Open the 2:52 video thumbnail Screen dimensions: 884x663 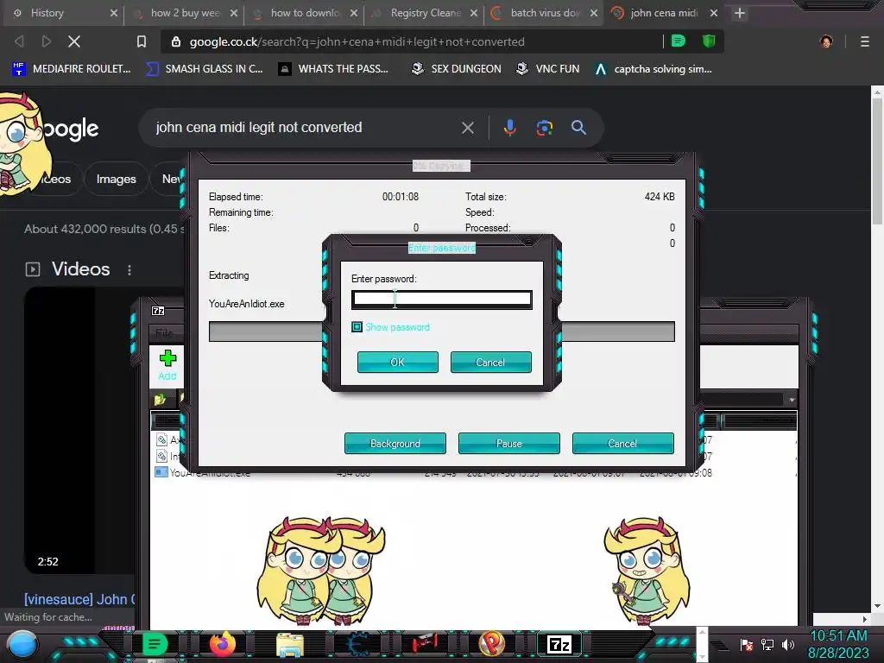point(79,430)
